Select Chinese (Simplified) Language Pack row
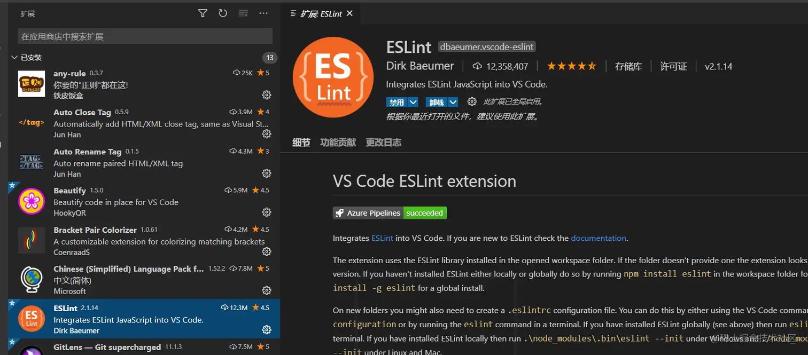 coord(144,279)
